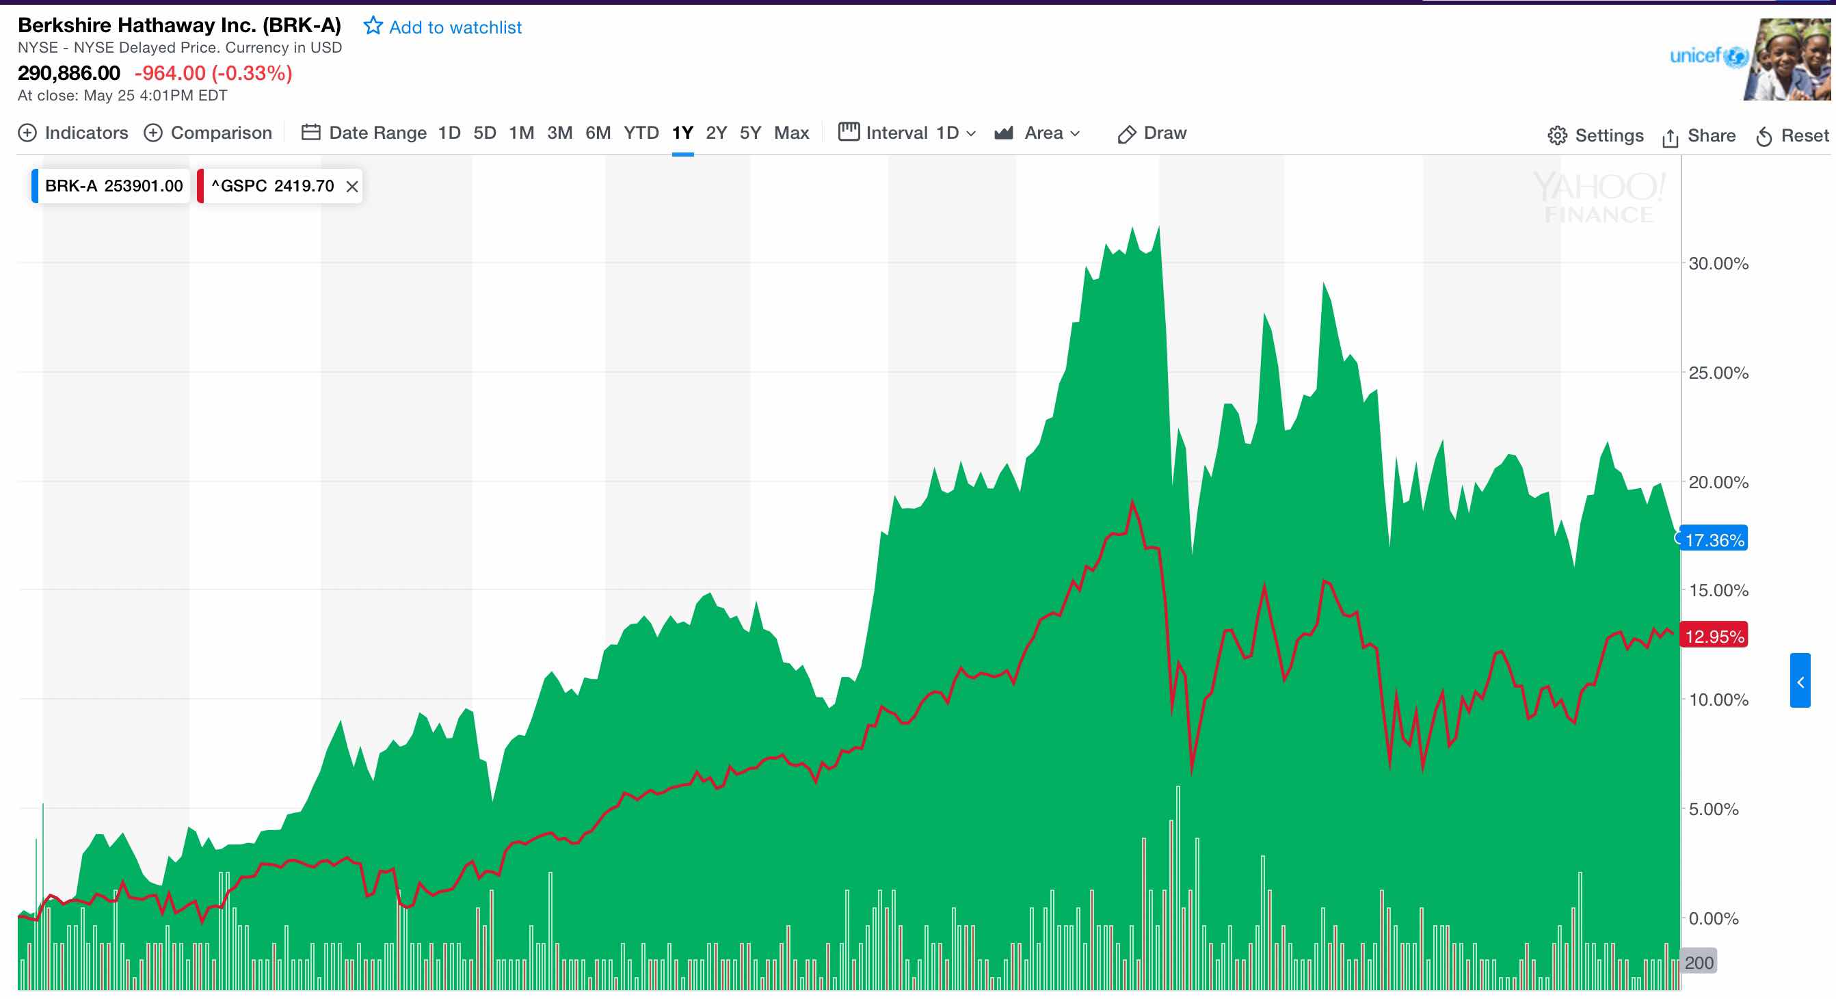
Task: Remove the ^GSPC comparison
Action: click(x=351, y=187)
